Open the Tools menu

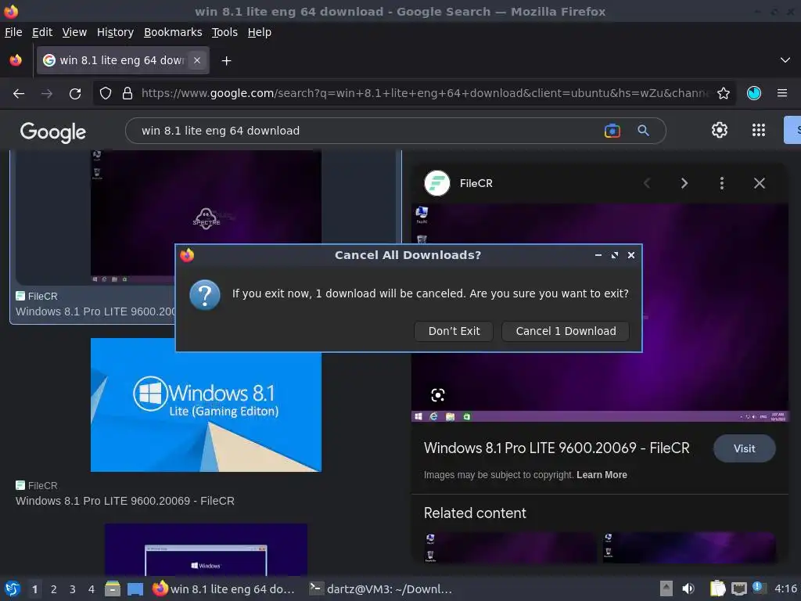click(224, 32)
